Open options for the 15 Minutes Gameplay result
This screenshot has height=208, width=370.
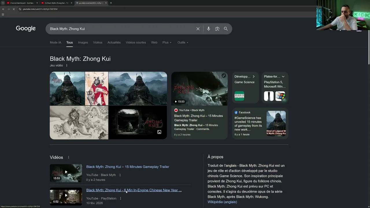point(120,175)
